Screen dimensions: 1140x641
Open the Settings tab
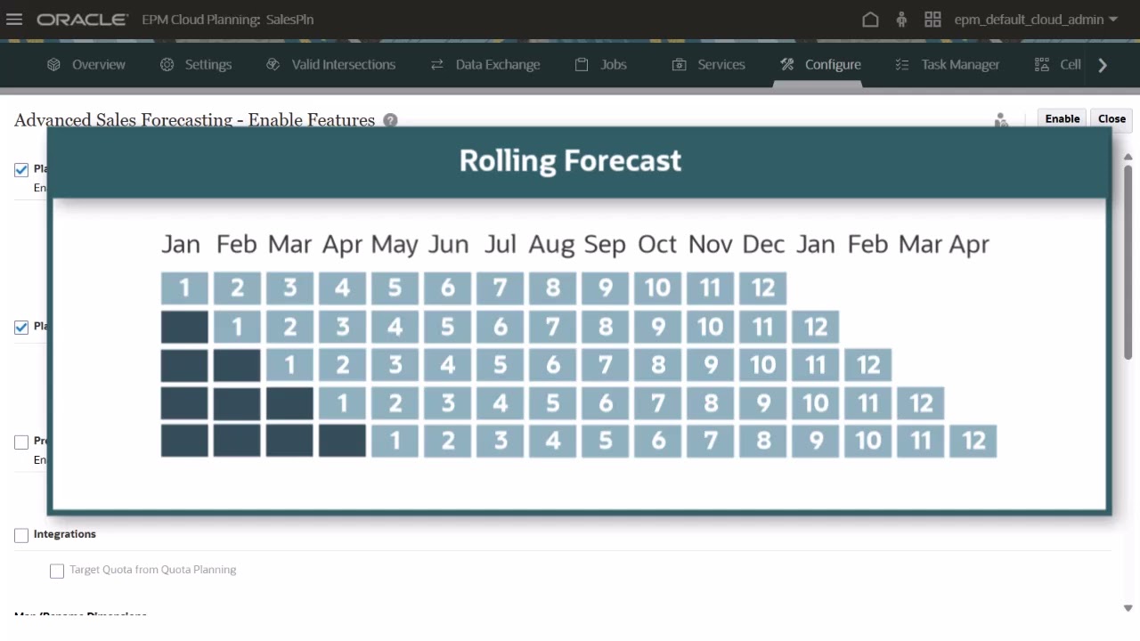196,64
